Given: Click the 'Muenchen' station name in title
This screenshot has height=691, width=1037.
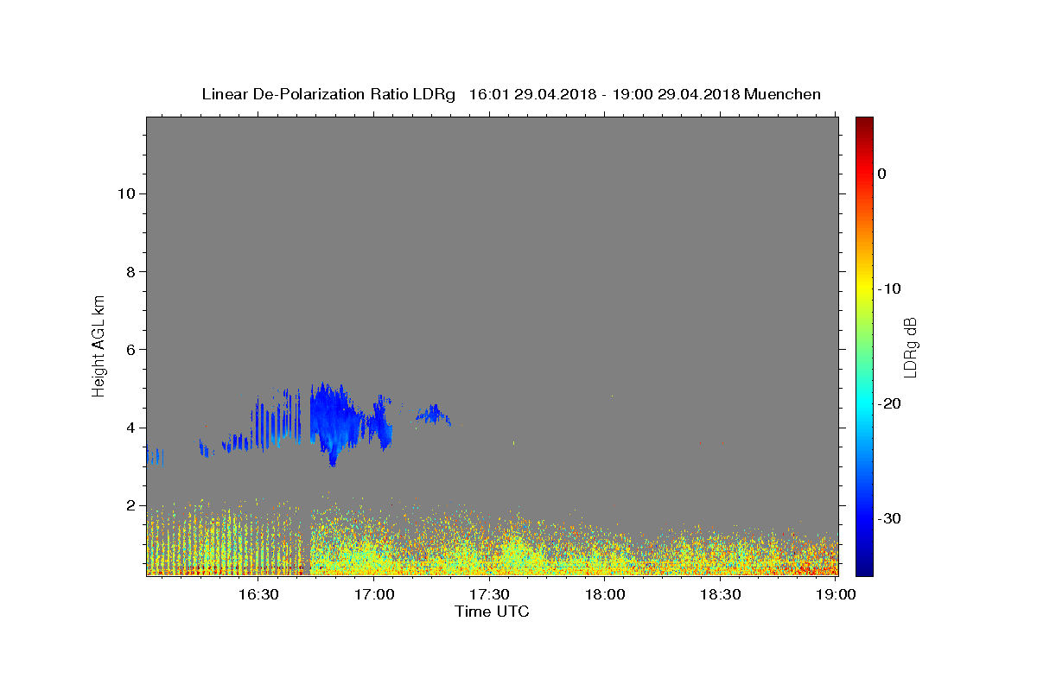Looking at the screenshot, I should [782, 94].
